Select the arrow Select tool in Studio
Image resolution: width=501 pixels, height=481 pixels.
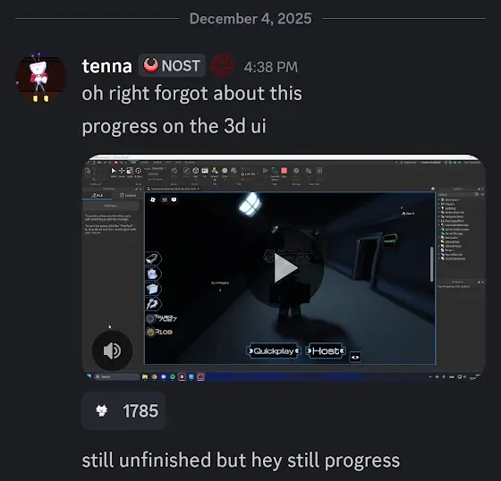click(x=114, y=171)
